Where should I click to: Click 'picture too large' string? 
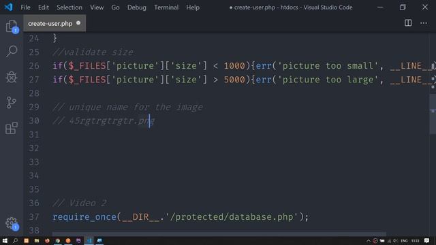pyautogui.click(x=328, y=80)
